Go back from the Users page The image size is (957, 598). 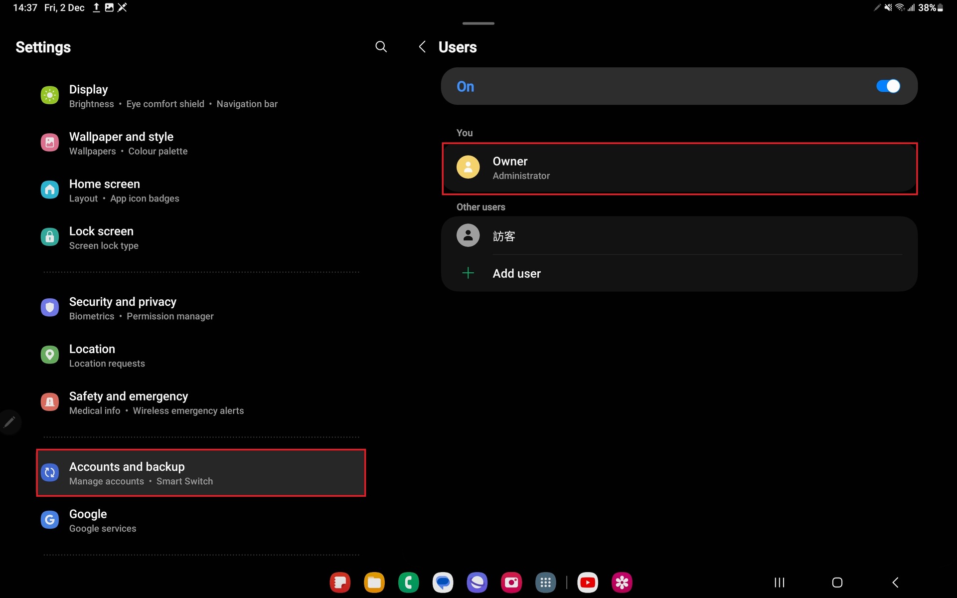click(x=422, y=47)
